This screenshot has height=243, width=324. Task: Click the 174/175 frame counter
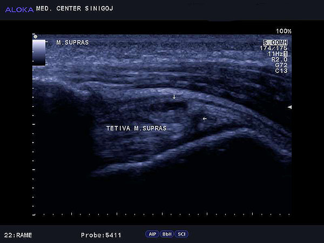pos(274,48)
